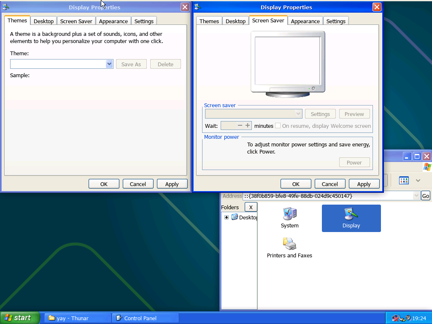Increase the Wait minutes with plus button
432x324 pixels.
(248, 125)
